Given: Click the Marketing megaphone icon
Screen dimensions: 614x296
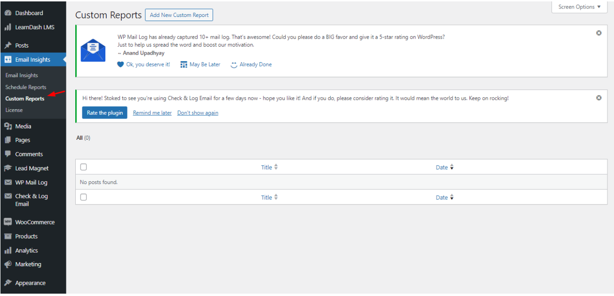Looking at the screenshot, I should (8, 264).
